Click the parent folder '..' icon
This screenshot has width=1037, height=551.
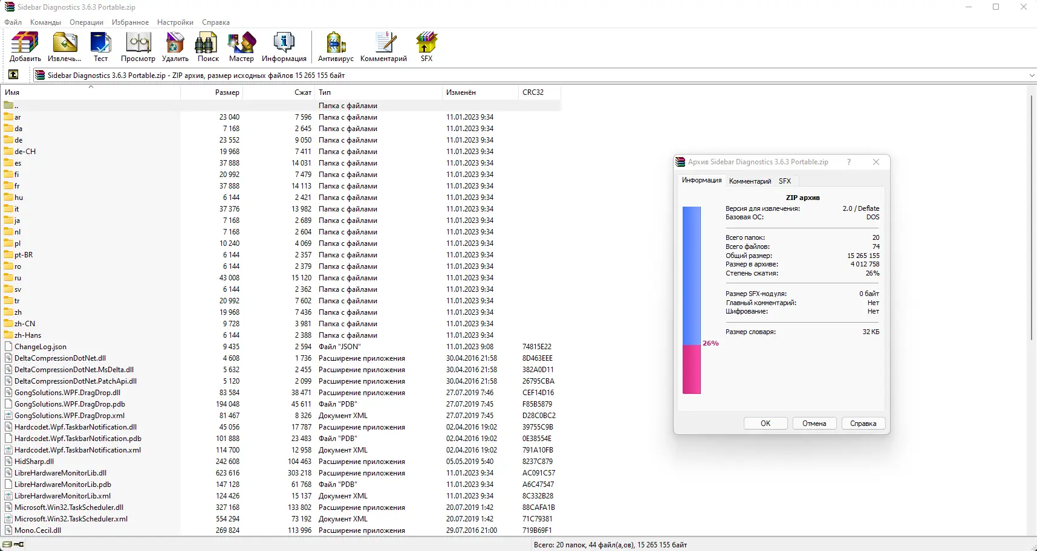8,106
